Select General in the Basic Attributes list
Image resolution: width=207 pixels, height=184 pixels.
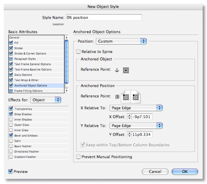point(15,38)
